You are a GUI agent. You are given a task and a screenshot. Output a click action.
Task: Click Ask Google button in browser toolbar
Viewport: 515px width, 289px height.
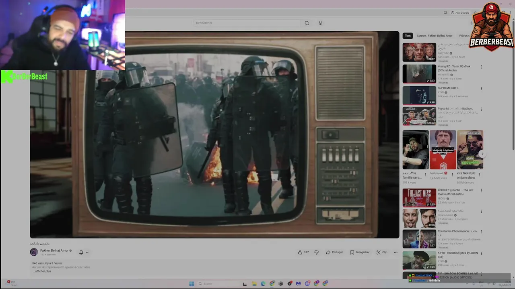point(460,13)
